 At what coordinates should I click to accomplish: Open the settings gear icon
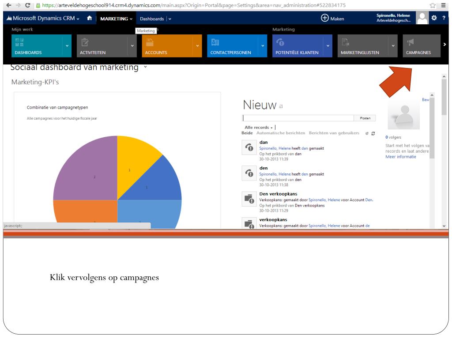(434, 18)
